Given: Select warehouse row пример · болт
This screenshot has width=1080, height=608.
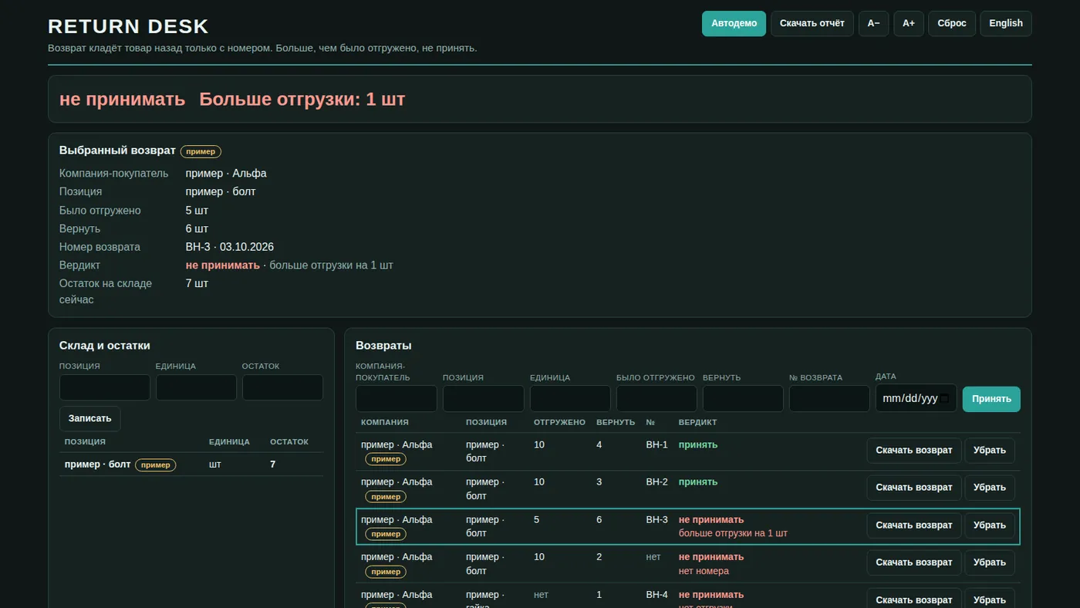Looking at the screenshot, I should (x=191, y=464).
